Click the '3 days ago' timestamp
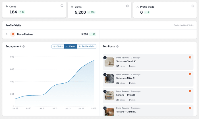The width and height of the screenshot is (199, 119). 136,58
